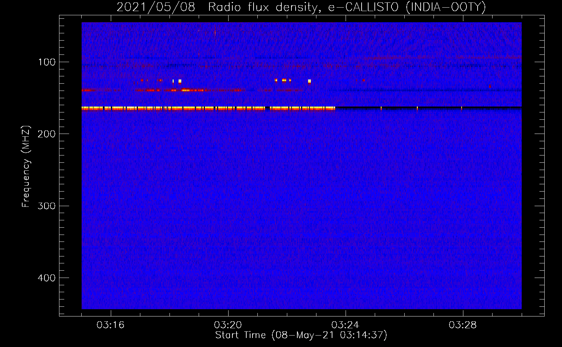
Task: Select the 400 frequency tick label
Action: tap(47, 278)
